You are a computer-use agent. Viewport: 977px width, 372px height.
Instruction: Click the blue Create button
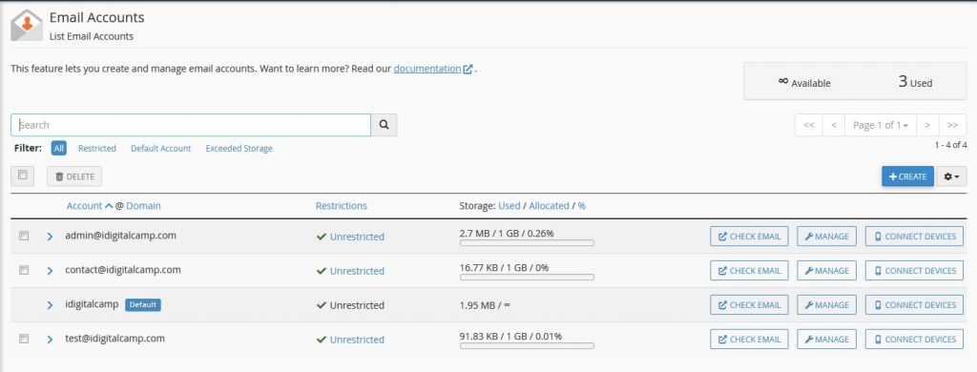pos(907,177)
